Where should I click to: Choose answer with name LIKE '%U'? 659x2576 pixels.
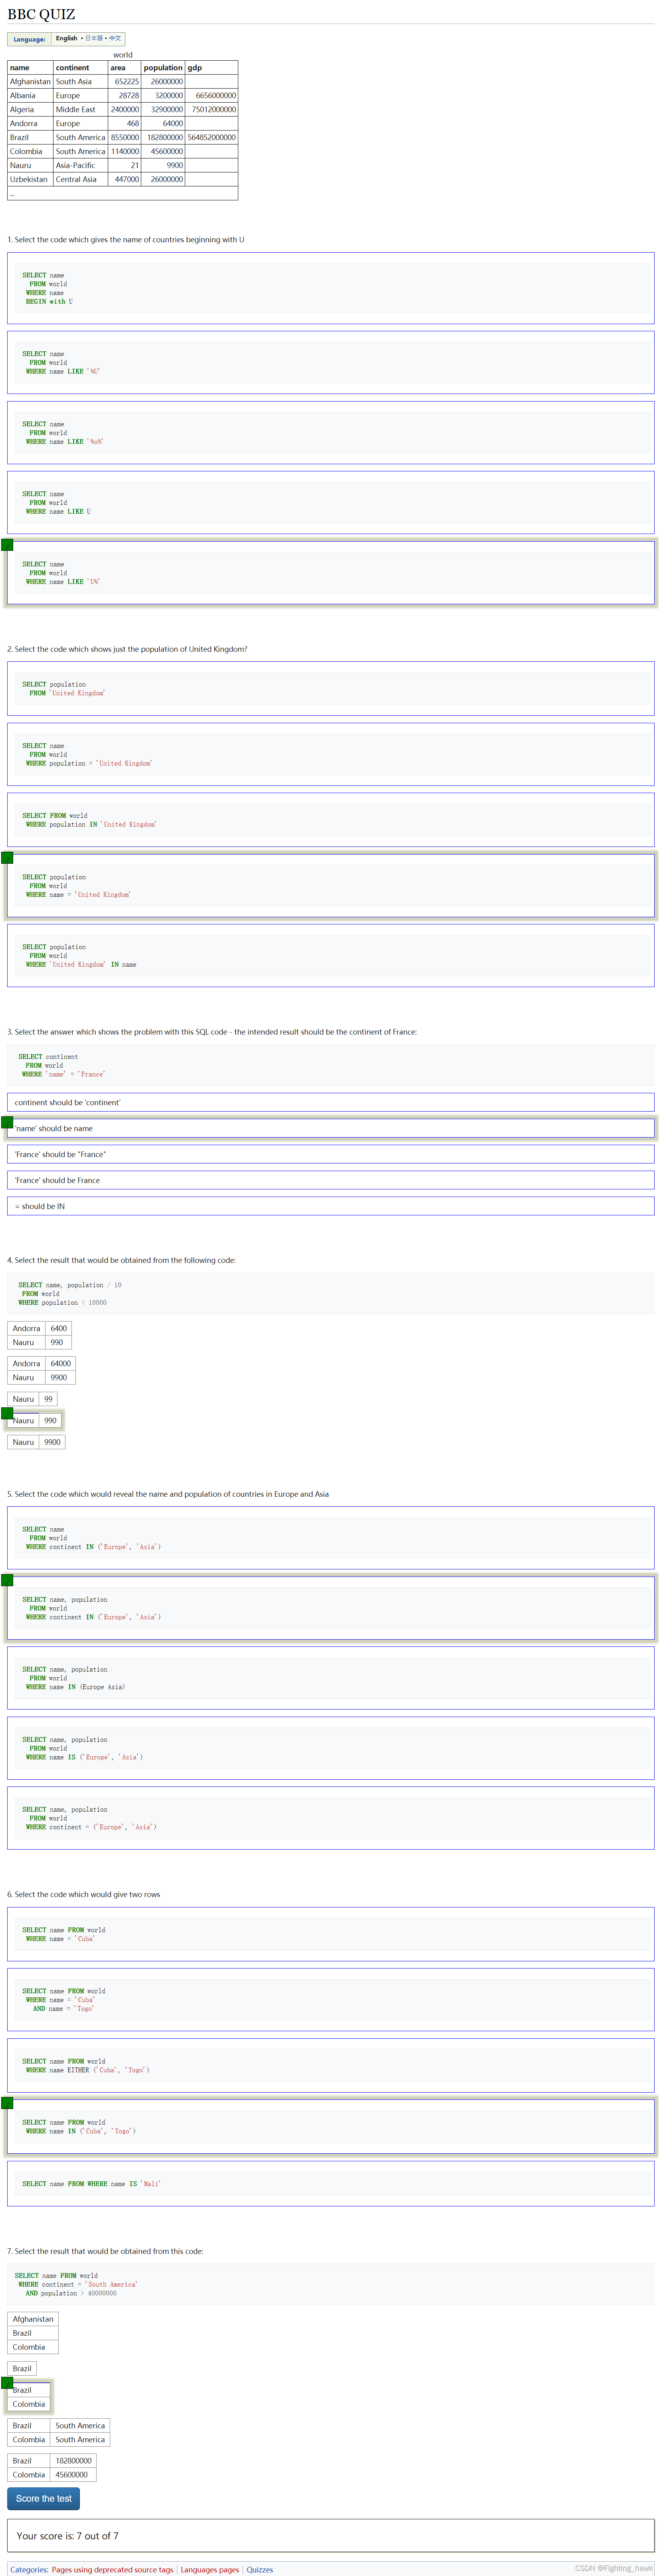tap(330, 362)
